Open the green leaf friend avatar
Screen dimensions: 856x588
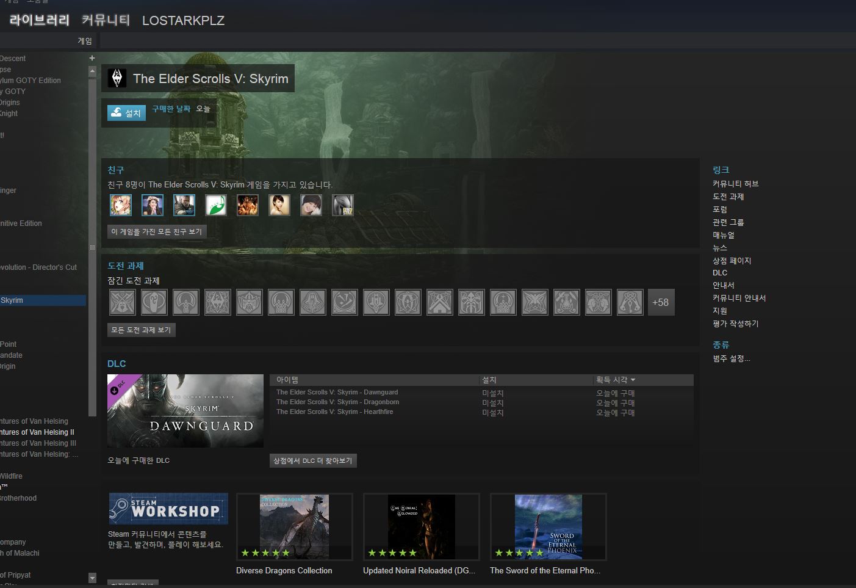(216, 205)
